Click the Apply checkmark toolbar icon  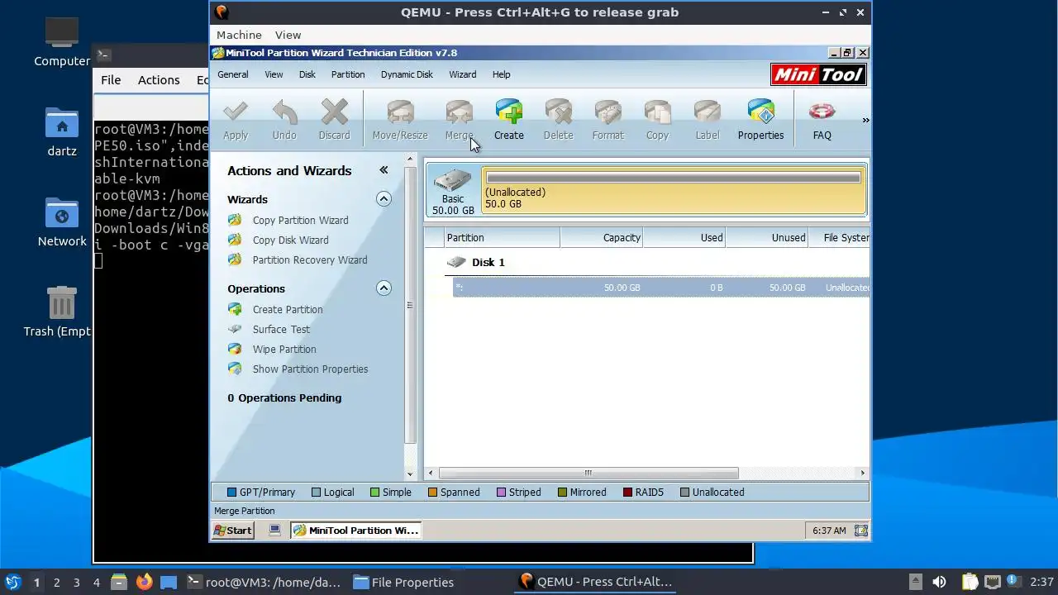tap(236, 112)
